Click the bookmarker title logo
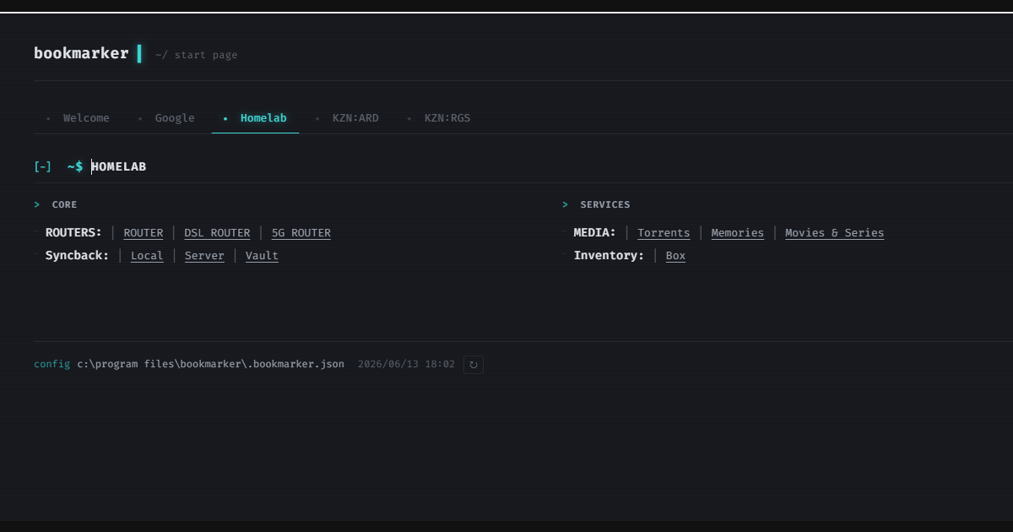 pos(81,53)
